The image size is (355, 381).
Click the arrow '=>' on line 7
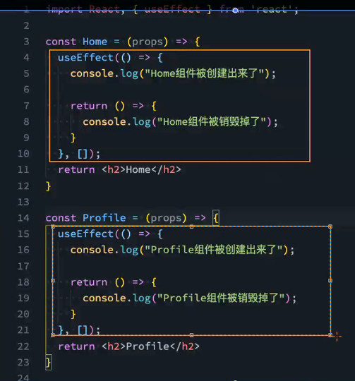(138, 106)
